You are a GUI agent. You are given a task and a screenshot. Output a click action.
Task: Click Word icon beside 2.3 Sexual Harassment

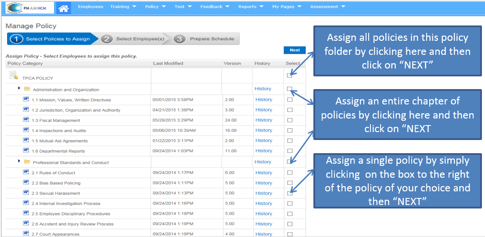pos(26,193)
